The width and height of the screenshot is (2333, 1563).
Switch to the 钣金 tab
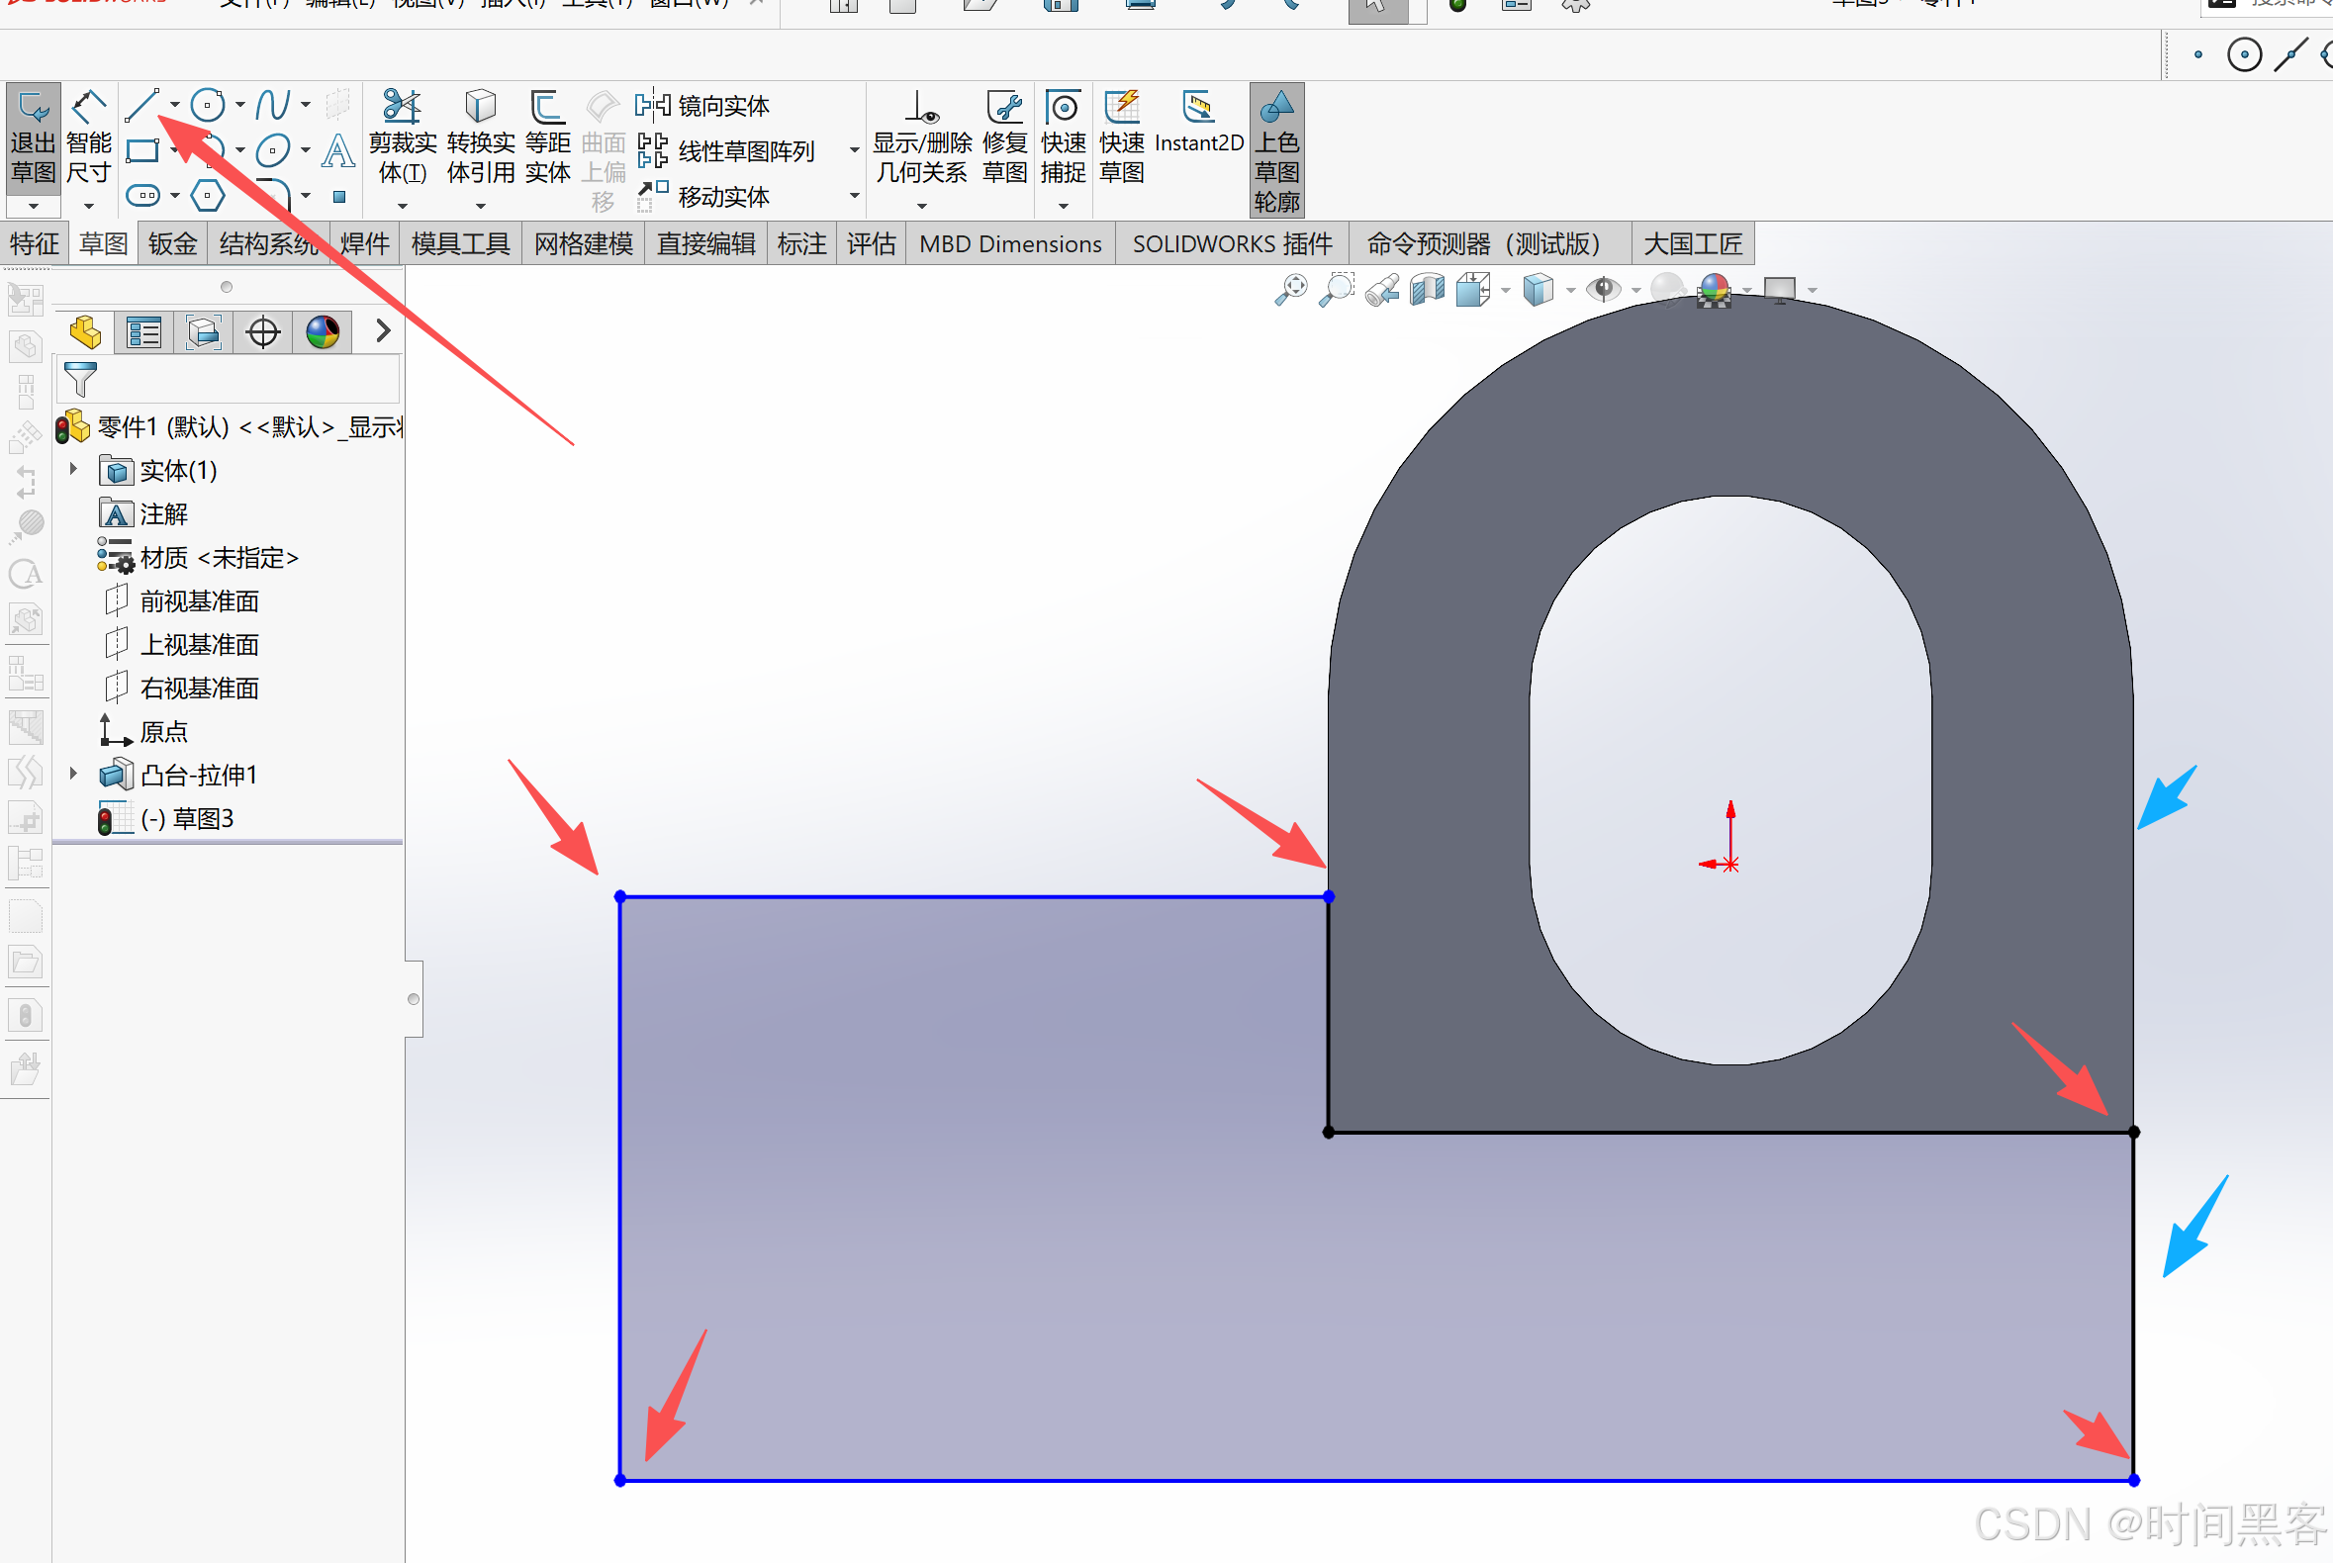pyautogui.click(x=171, y=244)
